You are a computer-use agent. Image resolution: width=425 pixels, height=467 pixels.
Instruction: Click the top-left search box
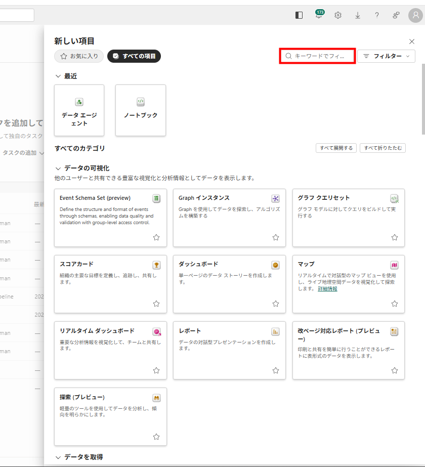tap(17, 15)
